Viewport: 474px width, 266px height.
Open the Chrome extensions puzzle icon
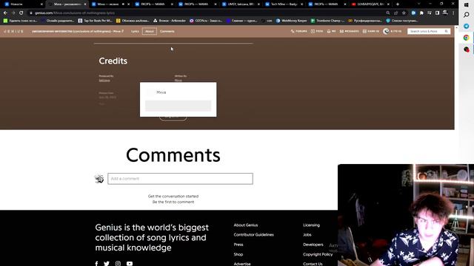click(421, 13)
